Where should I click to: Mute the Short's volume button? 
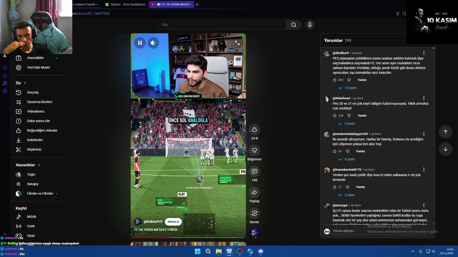(x=153, y=43)
